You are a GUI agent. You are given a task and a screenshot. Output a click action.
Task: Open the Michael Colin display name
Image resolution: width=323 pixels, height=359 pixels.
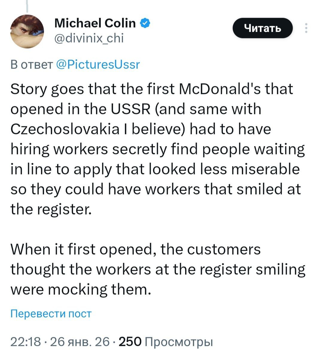(x=95, y=23)
